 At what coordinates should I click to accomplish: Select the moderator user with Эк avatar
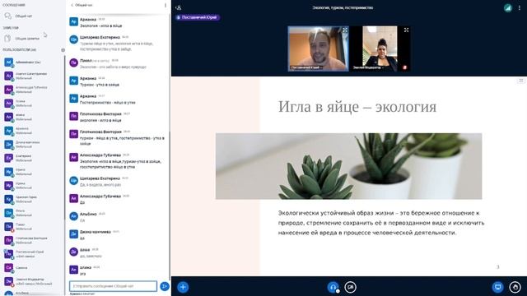point(33,281)
